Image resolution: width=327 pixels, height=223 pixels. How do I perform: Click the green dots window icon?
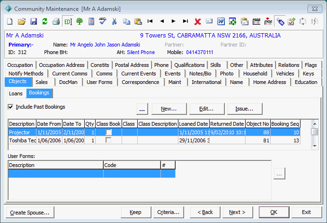(x=232, y=21)
